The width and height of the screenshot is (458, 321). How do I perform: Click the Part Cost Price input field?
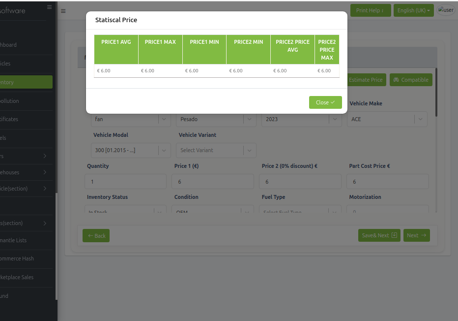388,182
